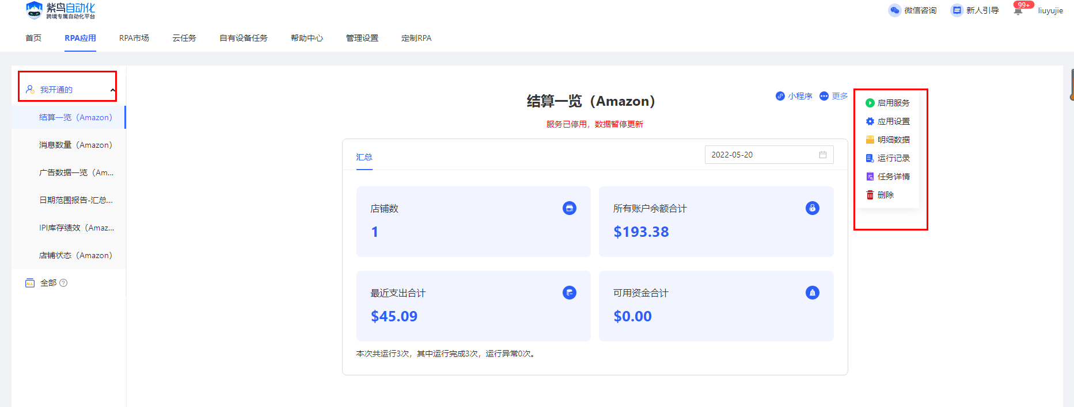Click the 应用设置 gear icon
The height and width of the screenshot is (407, 1074).
coord(870,121)
